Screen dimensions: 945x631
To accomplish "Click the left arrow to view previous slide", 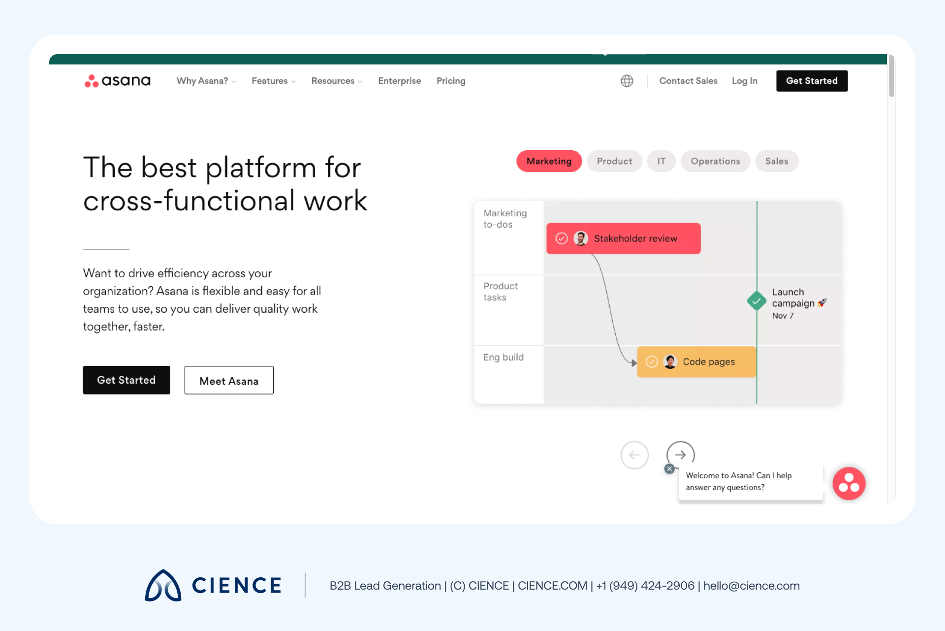I will 634,455.
